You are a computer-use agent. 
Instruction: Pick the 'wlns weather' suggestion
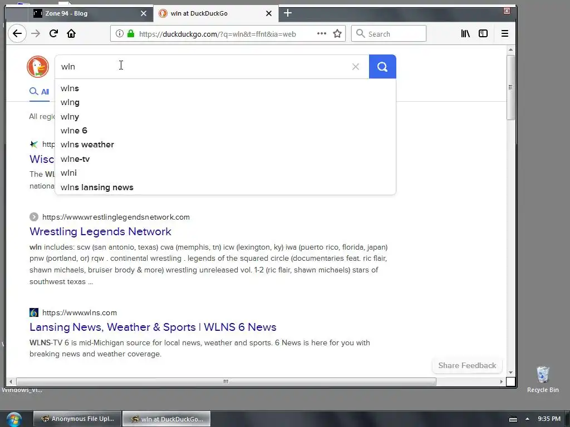[x=225, y=145]
